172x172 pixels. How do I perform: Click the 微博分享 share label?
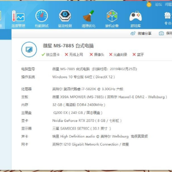click(x=144, y=34)
